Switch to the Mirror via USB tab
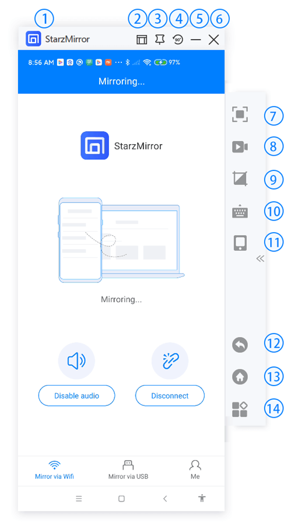This screenshot has width=298, height=525. 128,470
